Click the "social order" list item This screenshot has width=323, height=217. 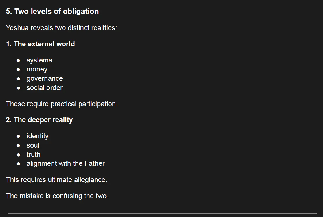point(44,88)
